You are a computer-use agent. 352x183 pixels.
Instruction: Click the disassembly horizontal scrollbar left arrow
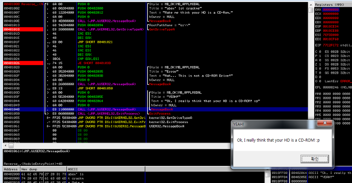click(6, 145)
